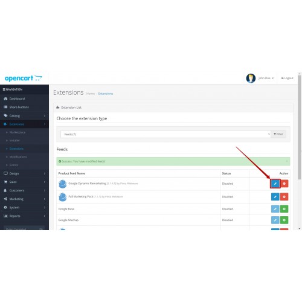Select Marketplace under Extensions
302x302 pixels.
pos(18,132)
